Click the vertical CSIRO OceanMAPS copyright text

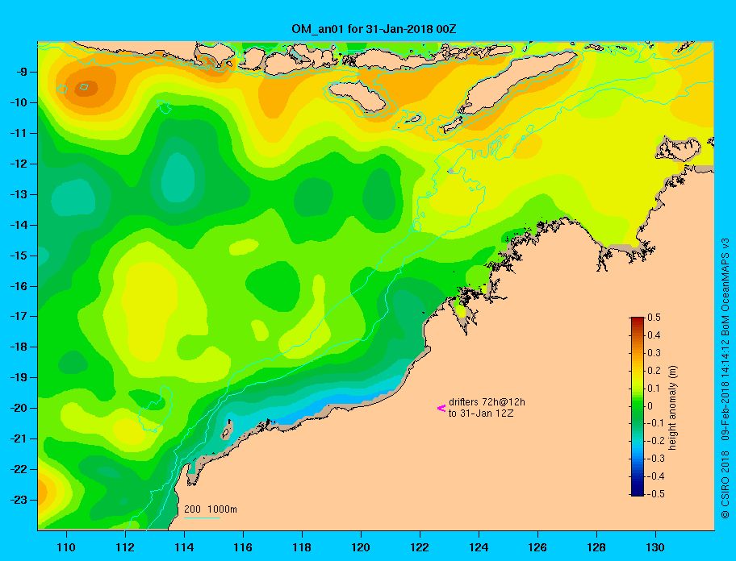tap(725, 378)
